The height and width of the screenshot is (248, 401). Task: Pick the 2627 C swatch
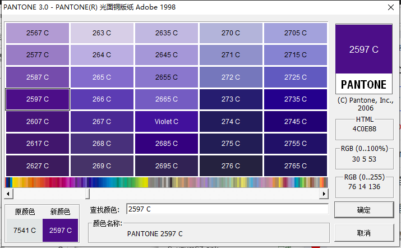point(38,166)
